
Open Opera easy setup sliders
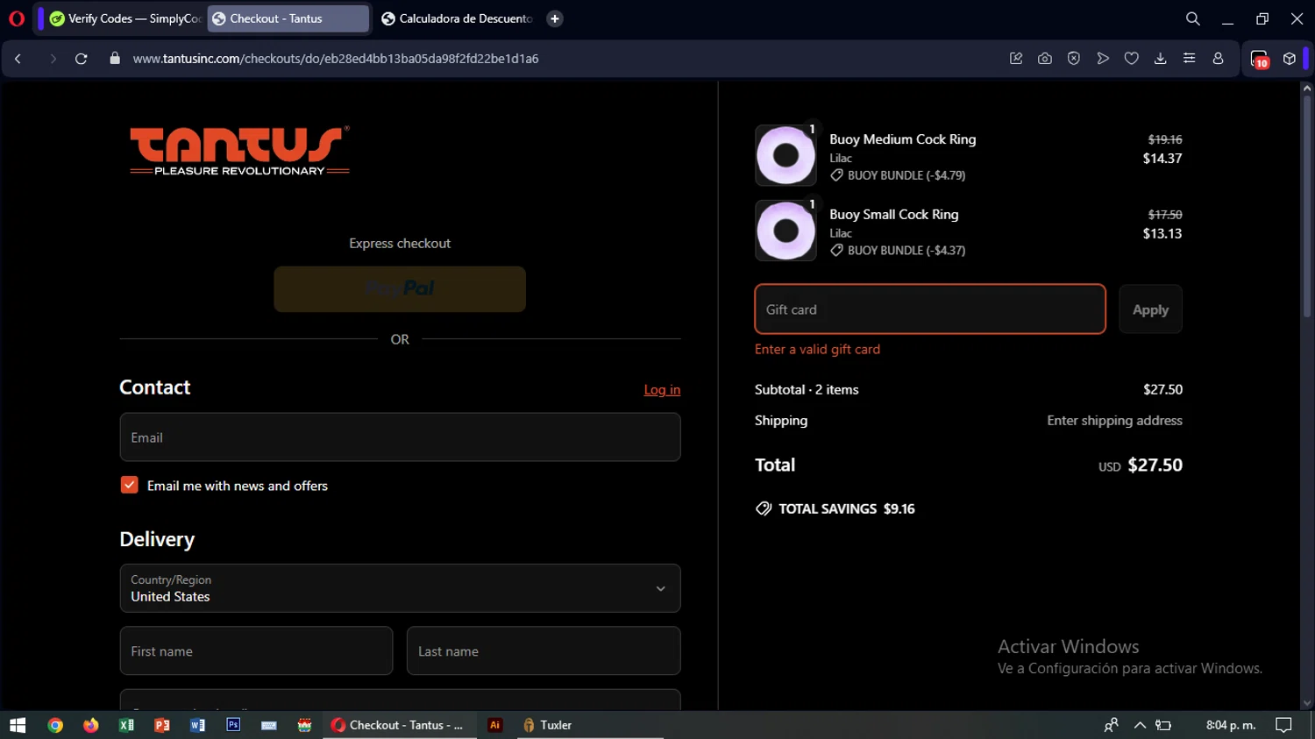1189,59
